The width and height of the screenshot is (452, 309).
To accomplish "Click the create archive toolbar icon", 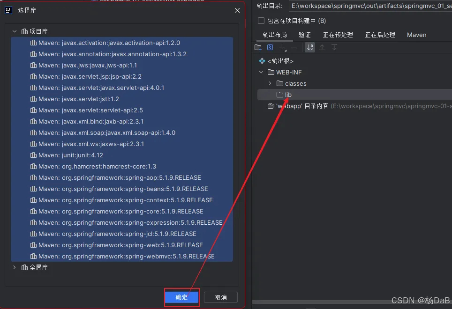I will (x=270, y=47).
